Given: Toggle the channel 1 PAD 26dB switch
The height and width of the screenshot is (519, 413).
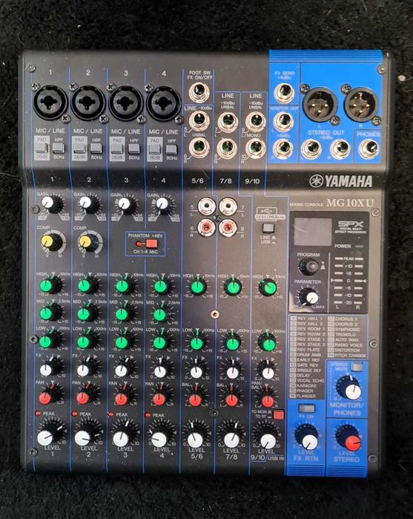Looking at the screenshot, I should pos(42,148).
